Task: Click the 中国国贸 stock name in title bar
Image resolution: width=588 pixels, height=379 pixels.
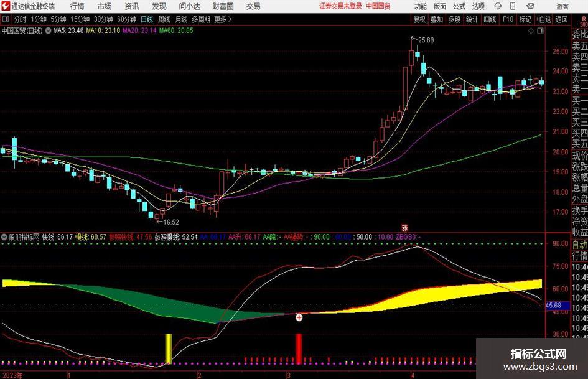Action: coord(378,6)
